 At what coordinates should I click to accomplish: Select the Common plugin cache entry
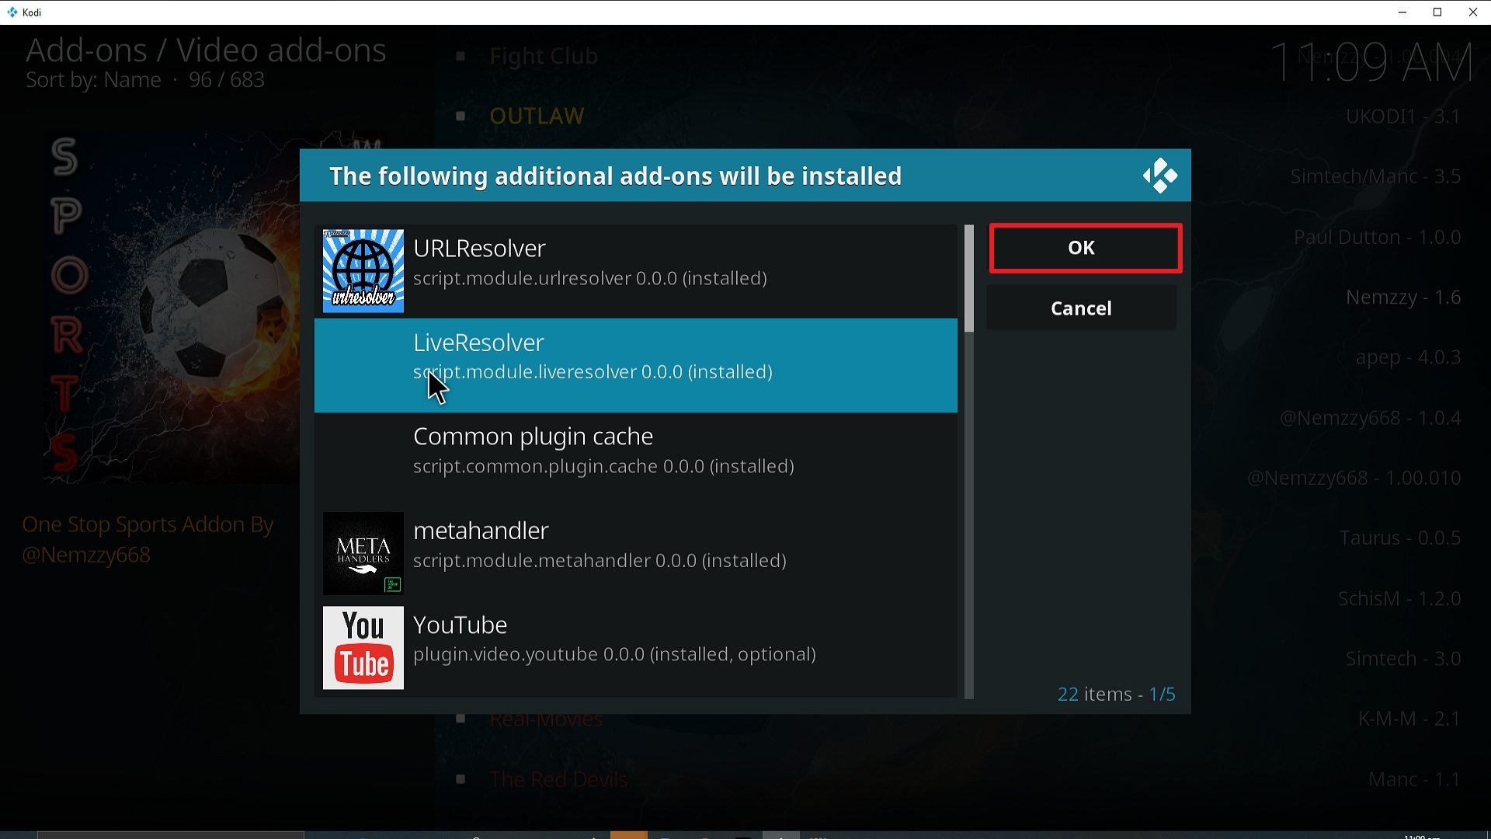635,459
